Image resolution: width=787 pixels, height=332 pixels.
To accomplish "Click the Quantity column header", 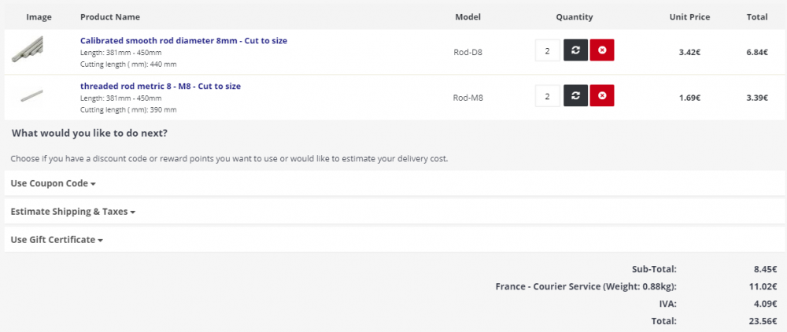I will (575, 17).
